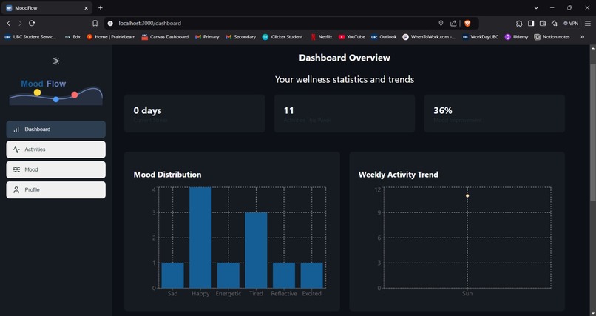Go to Activities in the sidebar
596x316 pixels.
pyautogui.click(x=56, y=149)
